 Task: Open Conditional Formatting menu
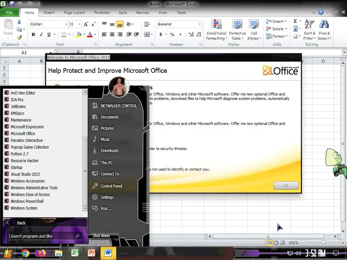[x=217, y=30]
